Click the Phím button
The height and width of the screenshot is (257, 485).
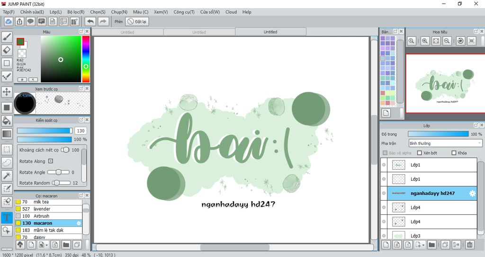(x=119, y=21)
